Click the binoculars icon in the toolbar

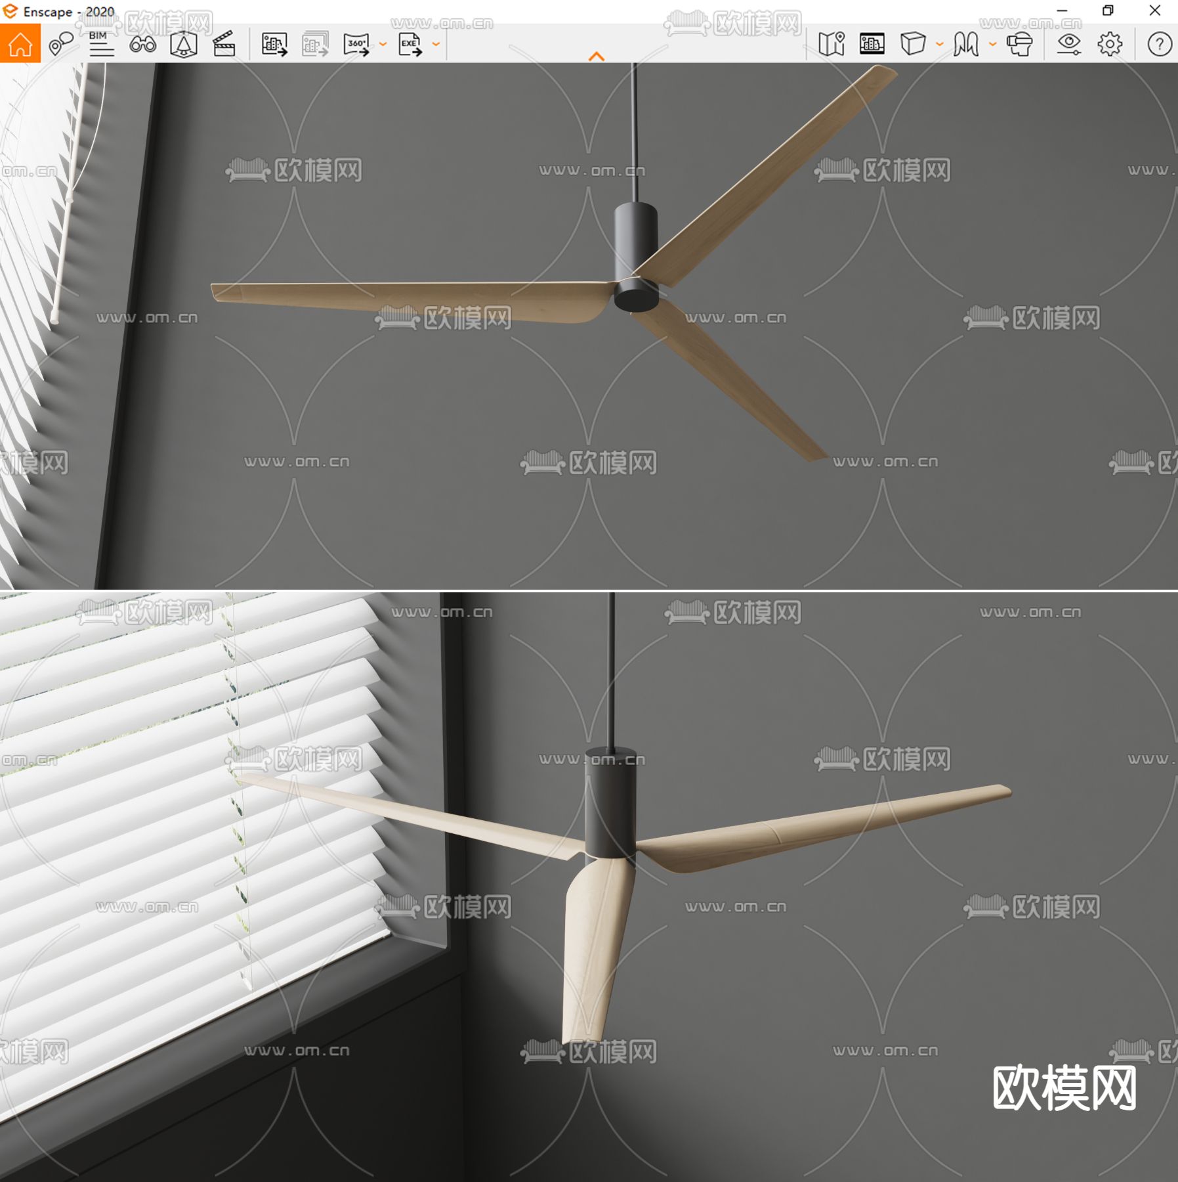pyautogui.click(x=142, y=44)
